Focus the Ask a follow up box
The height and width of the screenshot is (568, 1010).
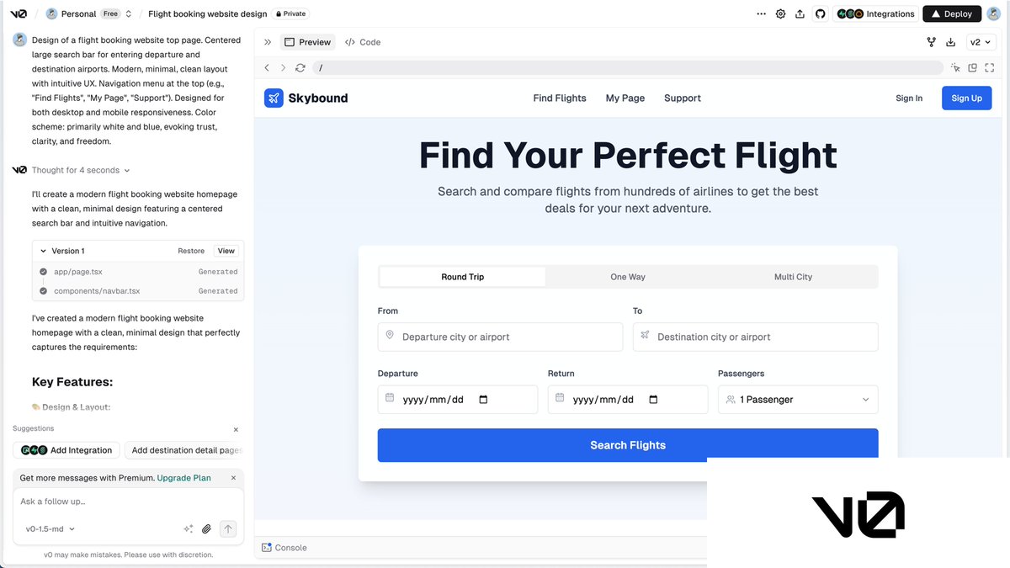click(x=128, y=502)
